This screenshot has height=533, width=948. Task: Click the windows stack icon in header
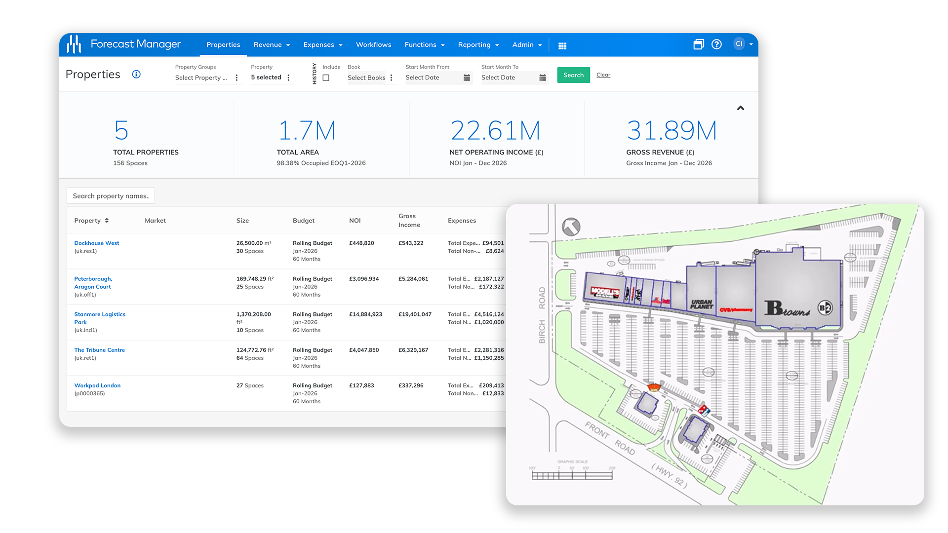pyautogui.click(x=699, y=44)
